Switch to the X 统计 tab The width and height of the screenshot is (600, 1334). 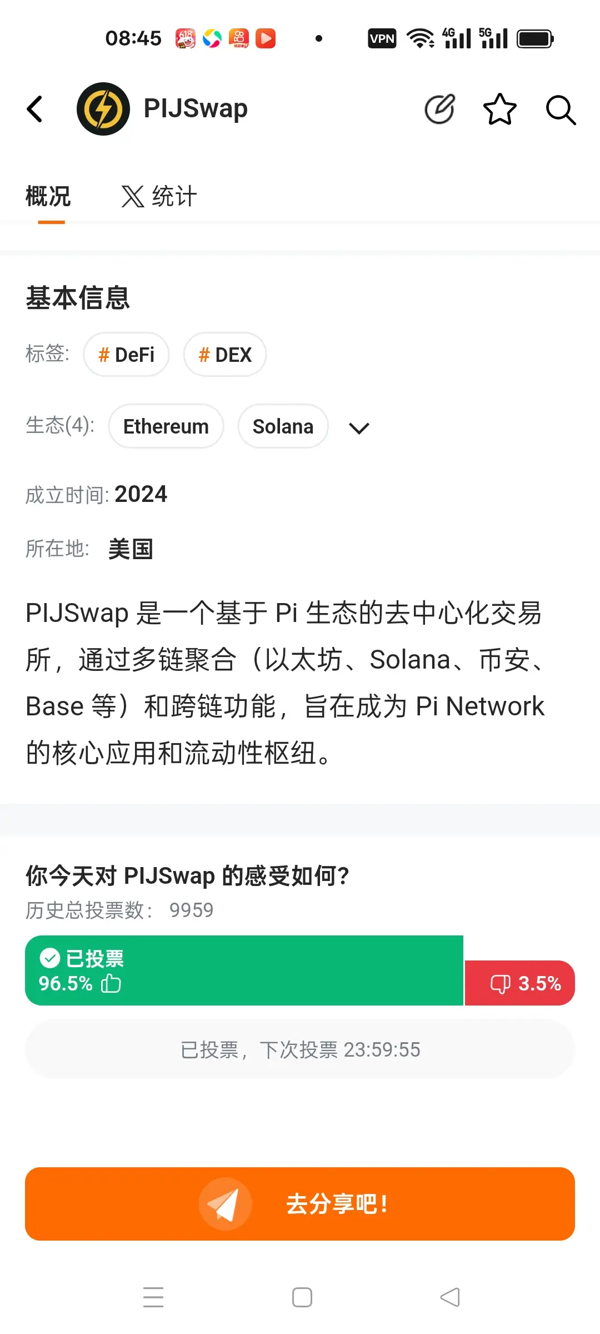(159, 197)
